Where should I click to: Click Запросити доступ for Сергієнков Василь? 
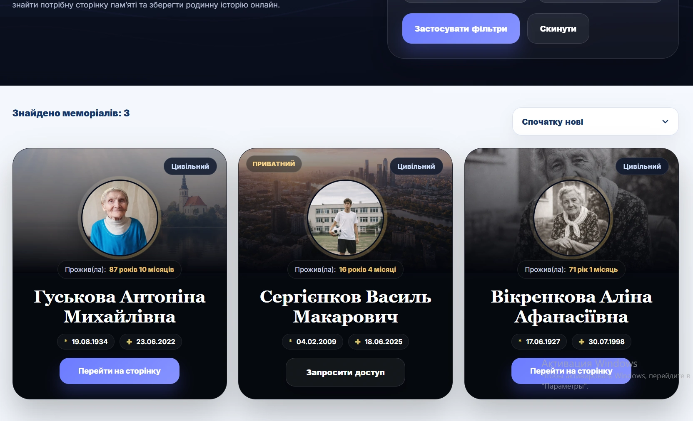345,372
